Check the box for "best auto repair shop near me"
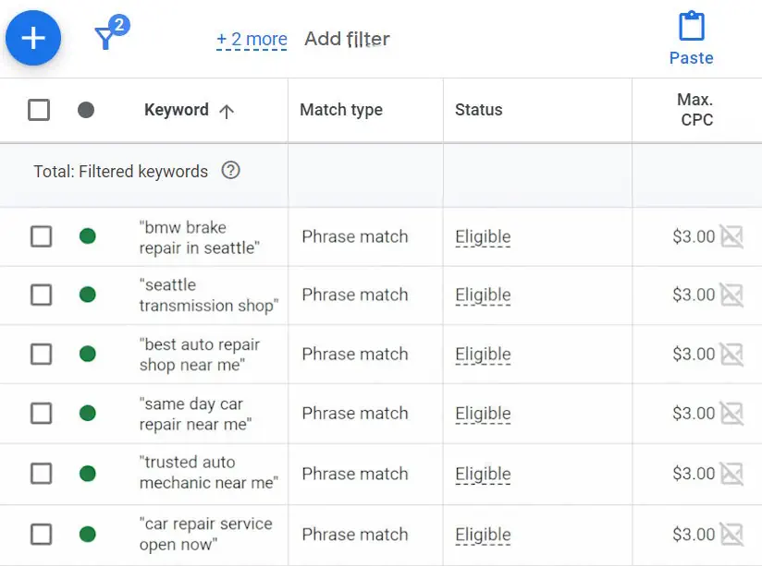 click(x=41, y=355)
